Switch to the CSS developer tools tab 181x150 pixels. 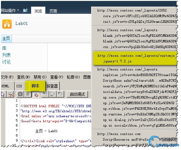[19, 86]
